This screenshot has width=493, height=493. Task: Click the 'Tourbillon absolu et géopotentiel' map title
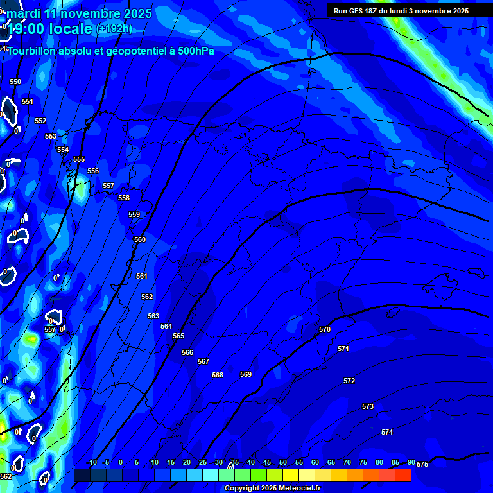110,51
